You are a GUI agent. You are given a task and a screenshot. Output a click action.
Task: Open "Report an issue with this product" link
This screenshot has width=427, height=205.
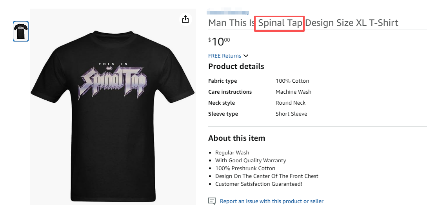coord(271,201)
